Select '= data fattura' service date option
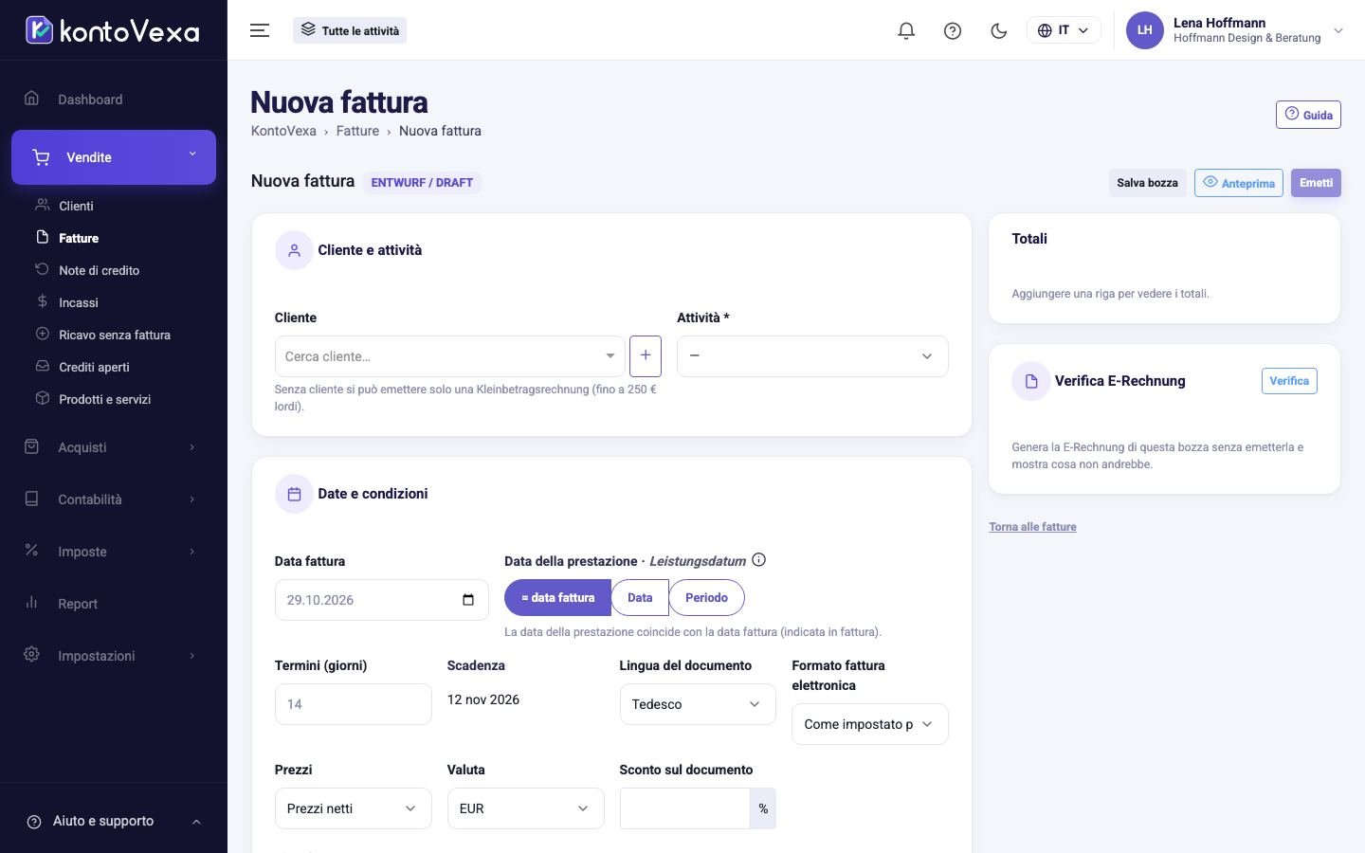The width and height of the screenshot is (1365, 853). pos(557,598)
